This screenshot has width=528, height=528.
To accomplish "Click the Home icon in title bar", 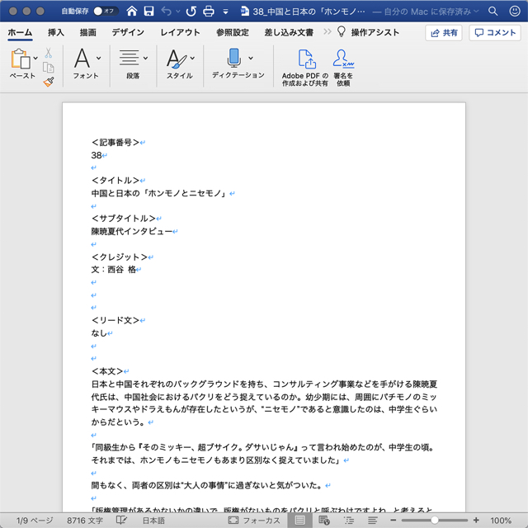I will click(x=131, y=12).
